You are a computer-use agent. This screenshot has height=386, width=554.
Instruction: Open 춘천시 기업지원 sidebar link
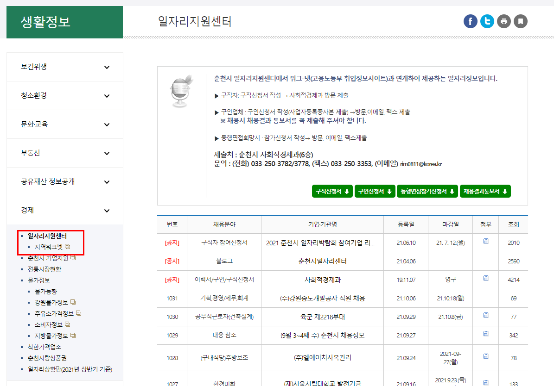click(x=48, y=258)
